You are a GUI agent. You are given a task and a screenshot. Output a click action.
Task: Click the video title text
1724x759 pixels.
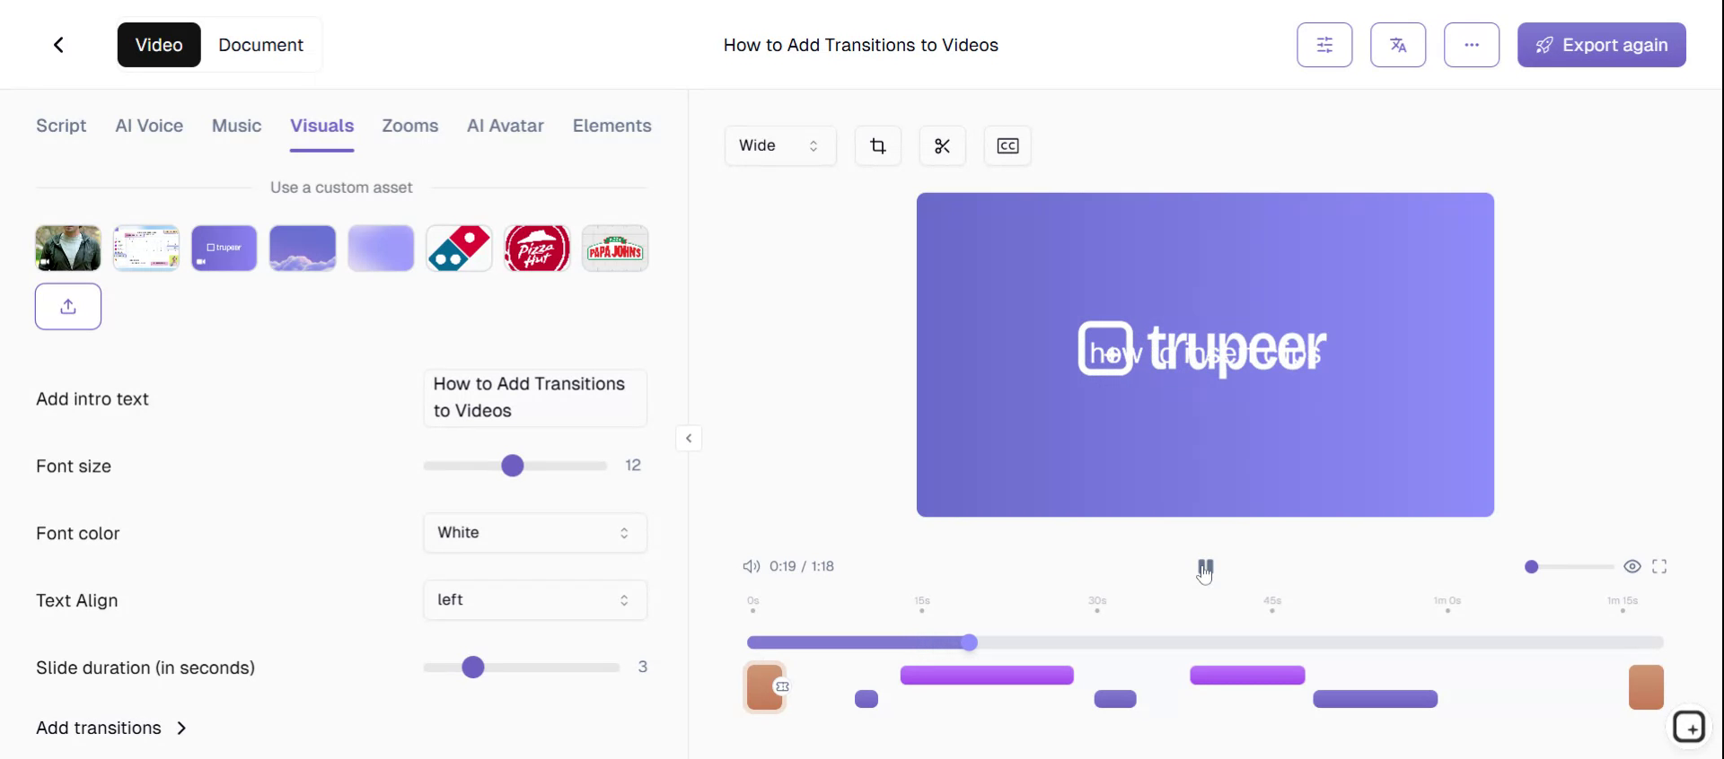[861, 45]
